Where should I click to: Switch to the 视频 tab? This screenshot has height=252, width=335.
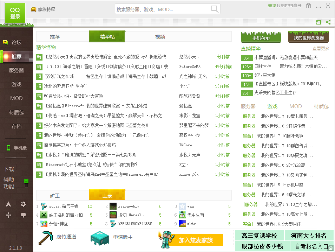click(x=160, y=37)
